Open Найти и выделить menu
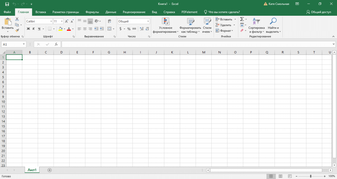The height and width of the screenshot is (179, 337). coord(273,26)
